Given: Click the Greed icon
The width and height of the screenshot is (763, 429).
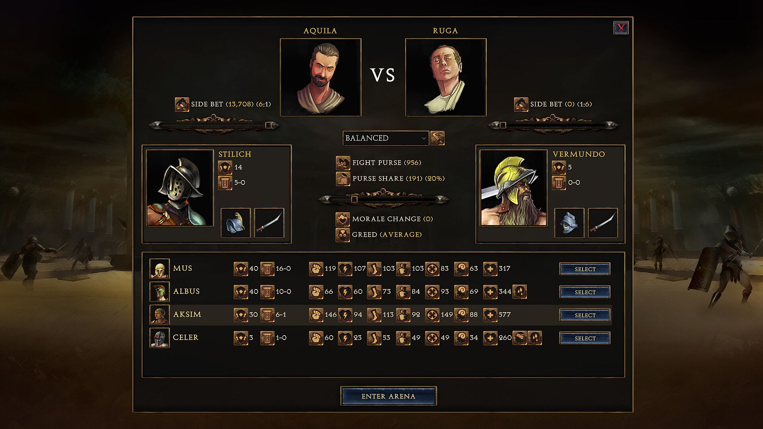Looking at the screenshot, I should [343, 235].
